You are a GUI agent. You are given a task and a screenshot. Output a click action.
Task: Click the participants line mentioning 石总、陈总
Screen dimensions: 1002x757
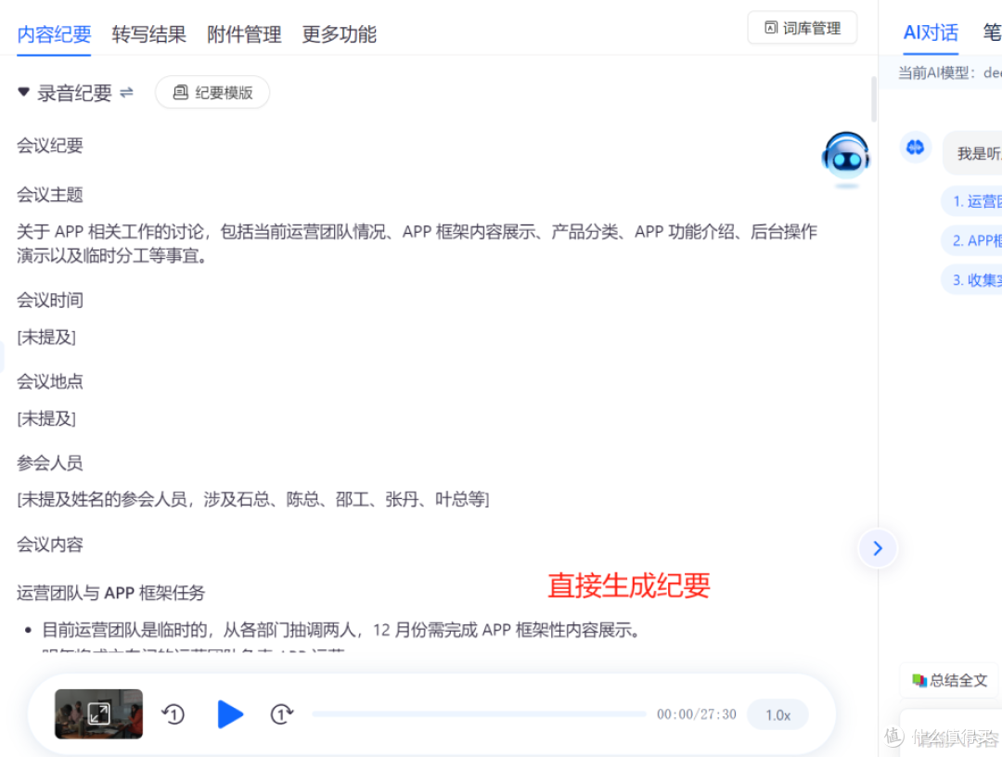(x=253, y=499)
